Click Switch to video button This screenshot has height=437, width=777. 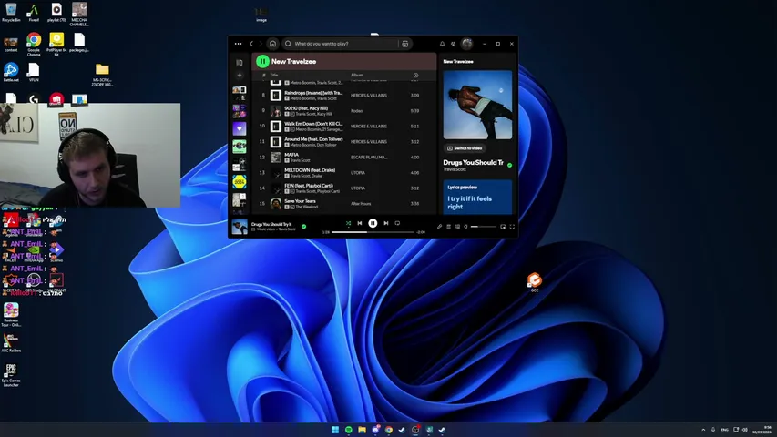tap(465, 148)
